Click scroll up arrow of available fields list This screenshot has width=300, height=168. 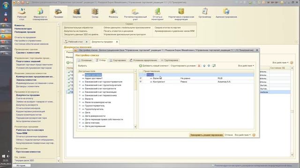coord(135,71)
